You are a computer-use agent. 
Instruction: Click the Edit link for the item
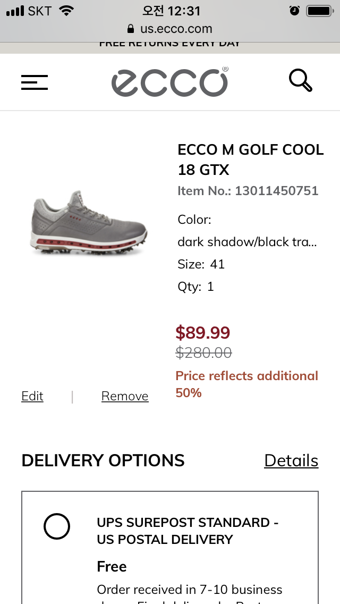(32, 396)
